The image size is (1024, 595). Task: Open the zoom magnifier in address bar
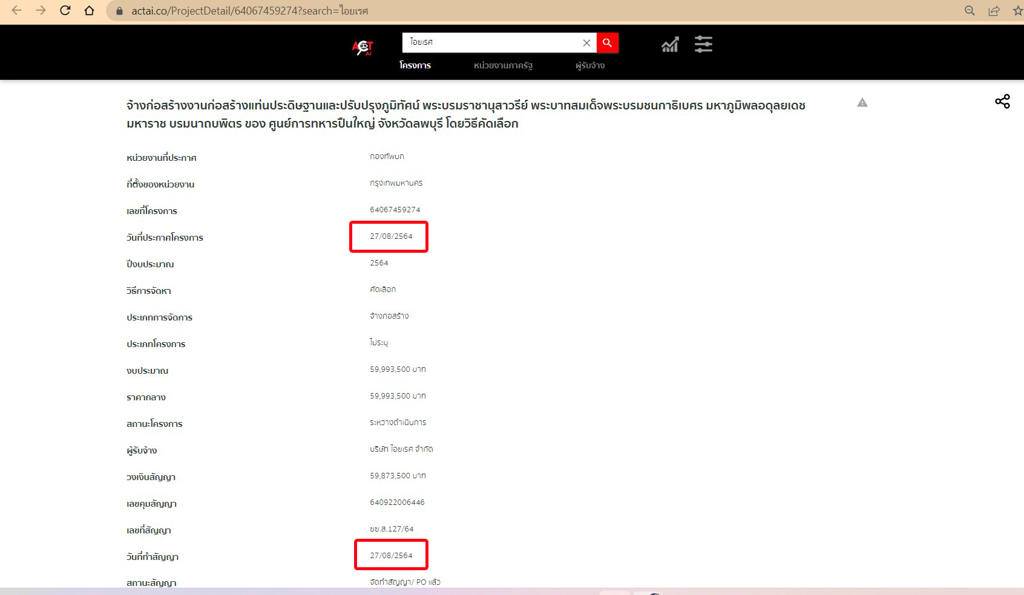tap(970, 10)
